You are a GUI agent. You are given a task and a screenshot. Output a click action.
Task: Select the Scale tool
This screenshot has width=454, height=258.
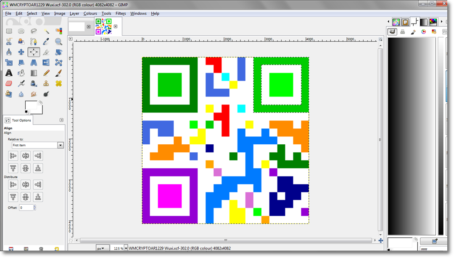coord(9,63)
